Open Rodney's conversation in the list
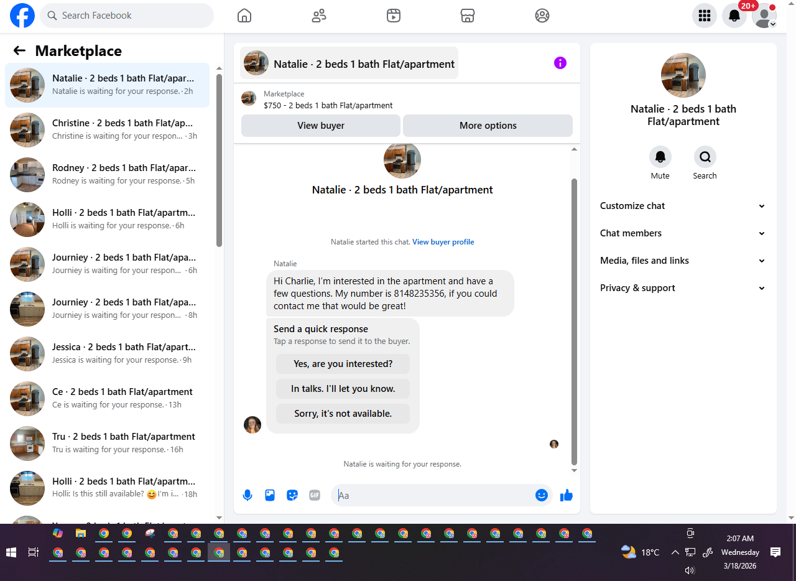The height and width of the screenshot is (581, 796). tap(107, 175)
